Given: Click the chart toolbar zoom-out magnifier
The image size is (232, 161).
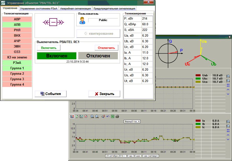Looking at the screenshot, I should (97, 117).
